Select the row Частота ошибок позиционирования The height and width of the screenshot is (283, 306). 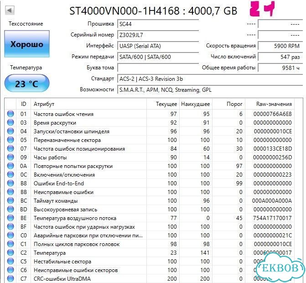[x=150, y=149]
